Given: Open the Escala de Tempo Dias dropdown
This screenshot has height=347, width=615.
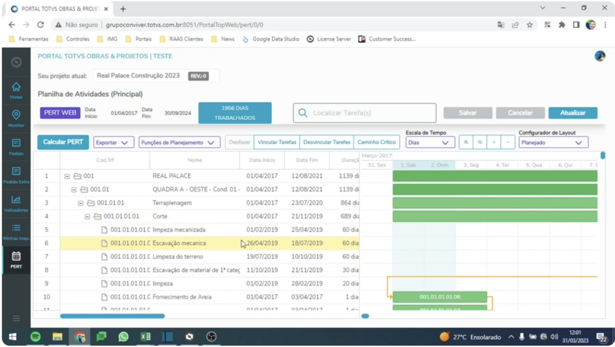Looking at the screenshot, I should click(x=429, y=143).
